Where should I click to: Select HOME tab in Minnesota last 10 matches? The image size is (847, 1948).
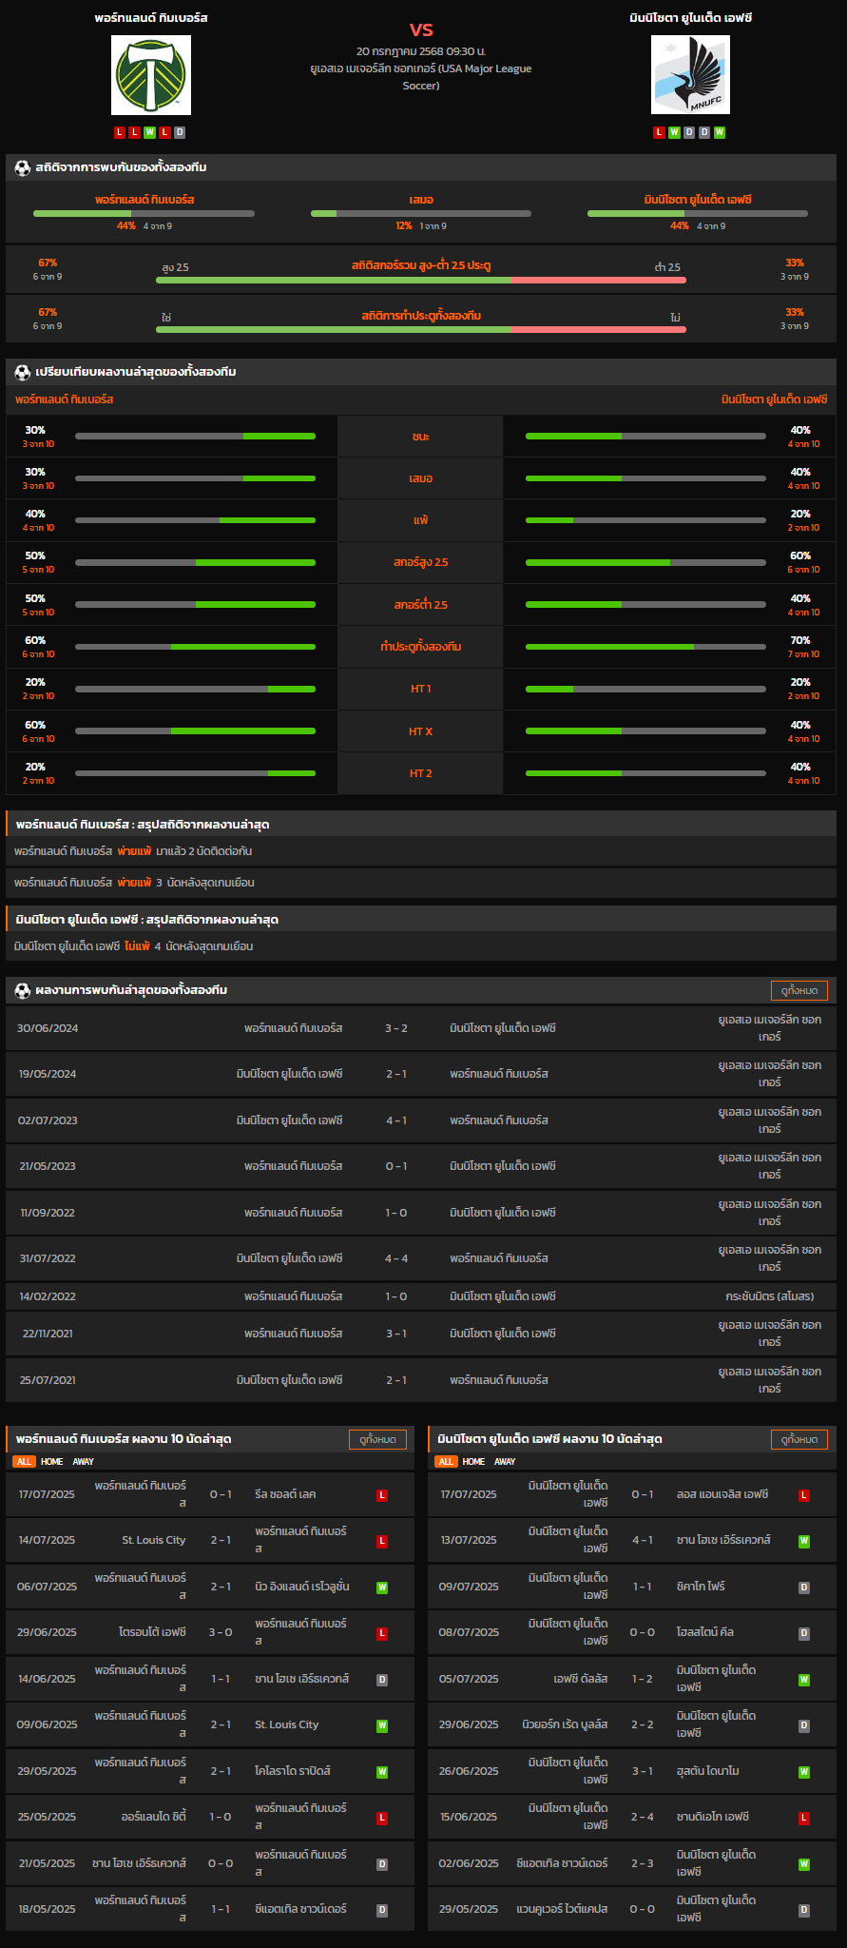[x=473, y=1462]
